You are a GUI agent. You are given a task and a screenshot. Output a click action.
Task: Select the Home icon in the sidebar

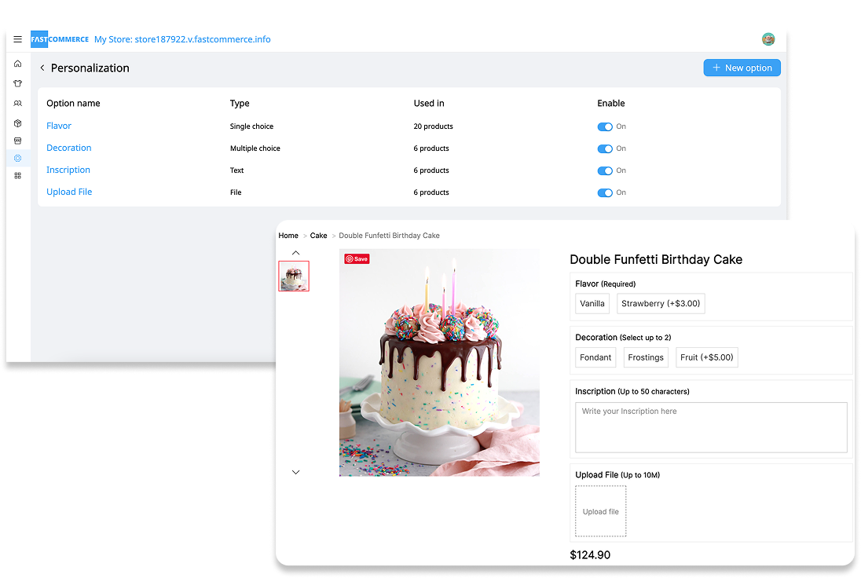17,64
